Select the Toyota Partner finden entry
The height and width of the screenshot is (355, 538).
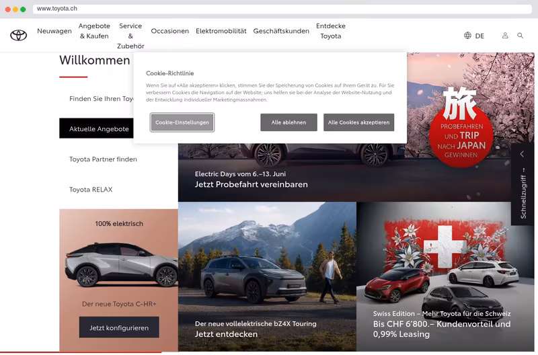pyautogui.click(x=103, y=159)
